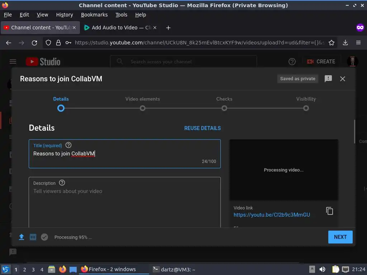
Task: Select the Channel content YouTube tab
Action: pyautogui.click(x=40, y=28)
